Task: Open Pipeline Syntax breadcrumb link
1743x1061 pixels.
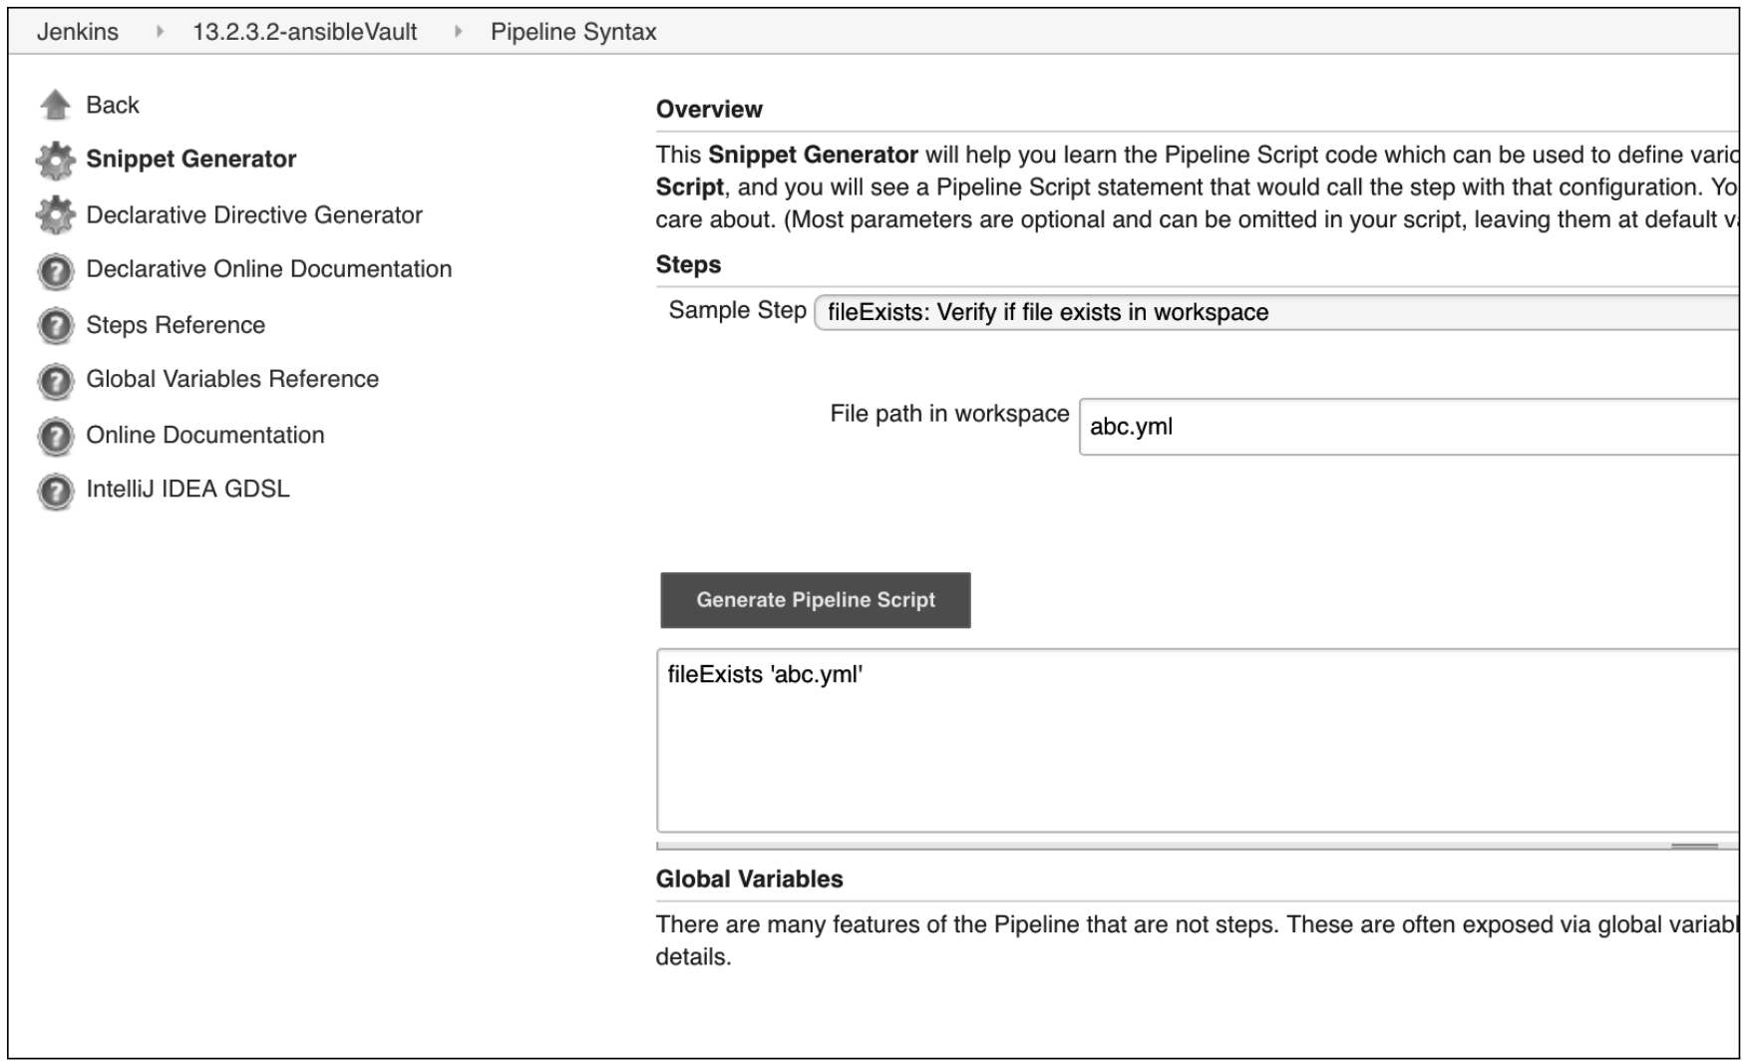Action: click(573, 32)
